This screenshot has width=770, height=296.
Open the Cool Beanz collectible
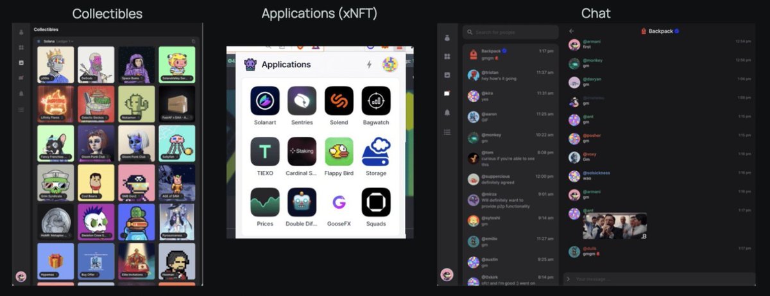point(96,182)
